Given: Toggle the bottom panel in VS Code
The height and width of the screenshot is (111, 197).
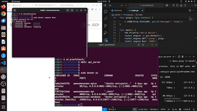Looking at the screenshot, I should [181, 5].
